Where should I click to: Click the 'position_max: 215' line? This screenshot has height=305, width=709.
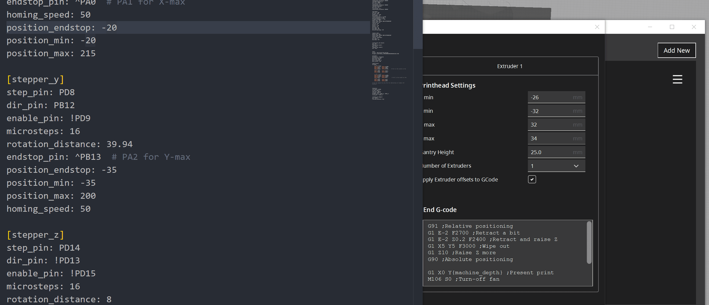[51, 53]
